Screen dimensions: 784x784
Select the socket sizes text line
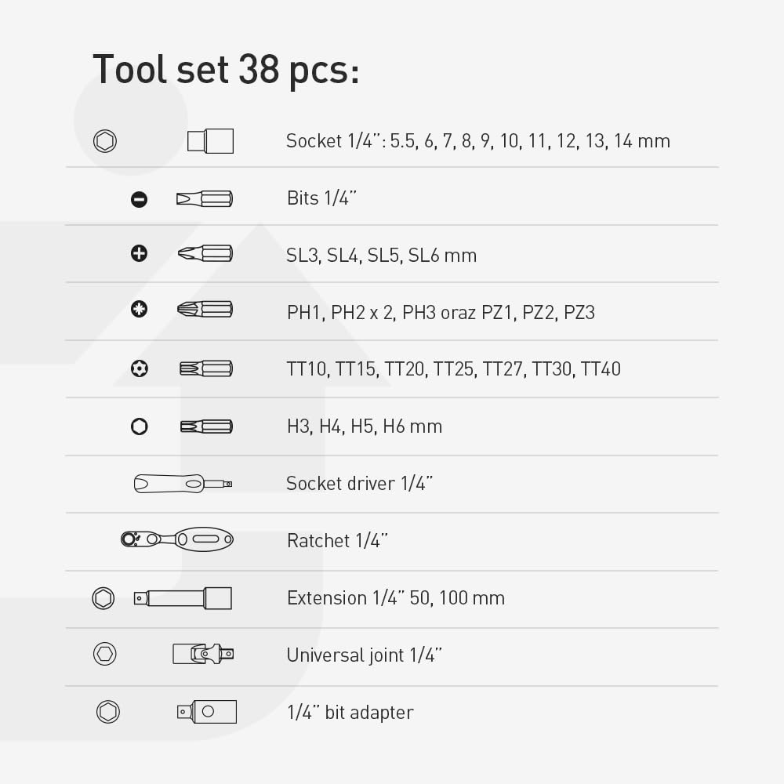click(x=477, y=141)
